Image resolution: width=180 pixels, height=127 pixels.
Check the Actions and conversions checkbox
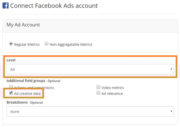pyautogui.click(x=11, y=87)
